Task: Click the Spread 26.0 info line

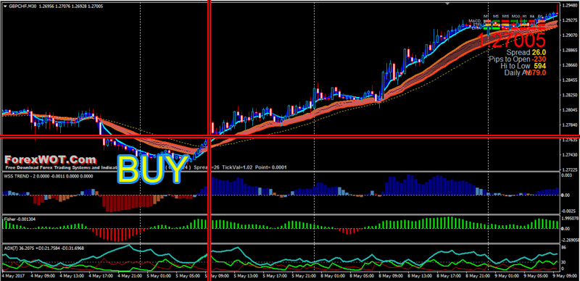Action: pyautogui.click(x=526, y=52)
